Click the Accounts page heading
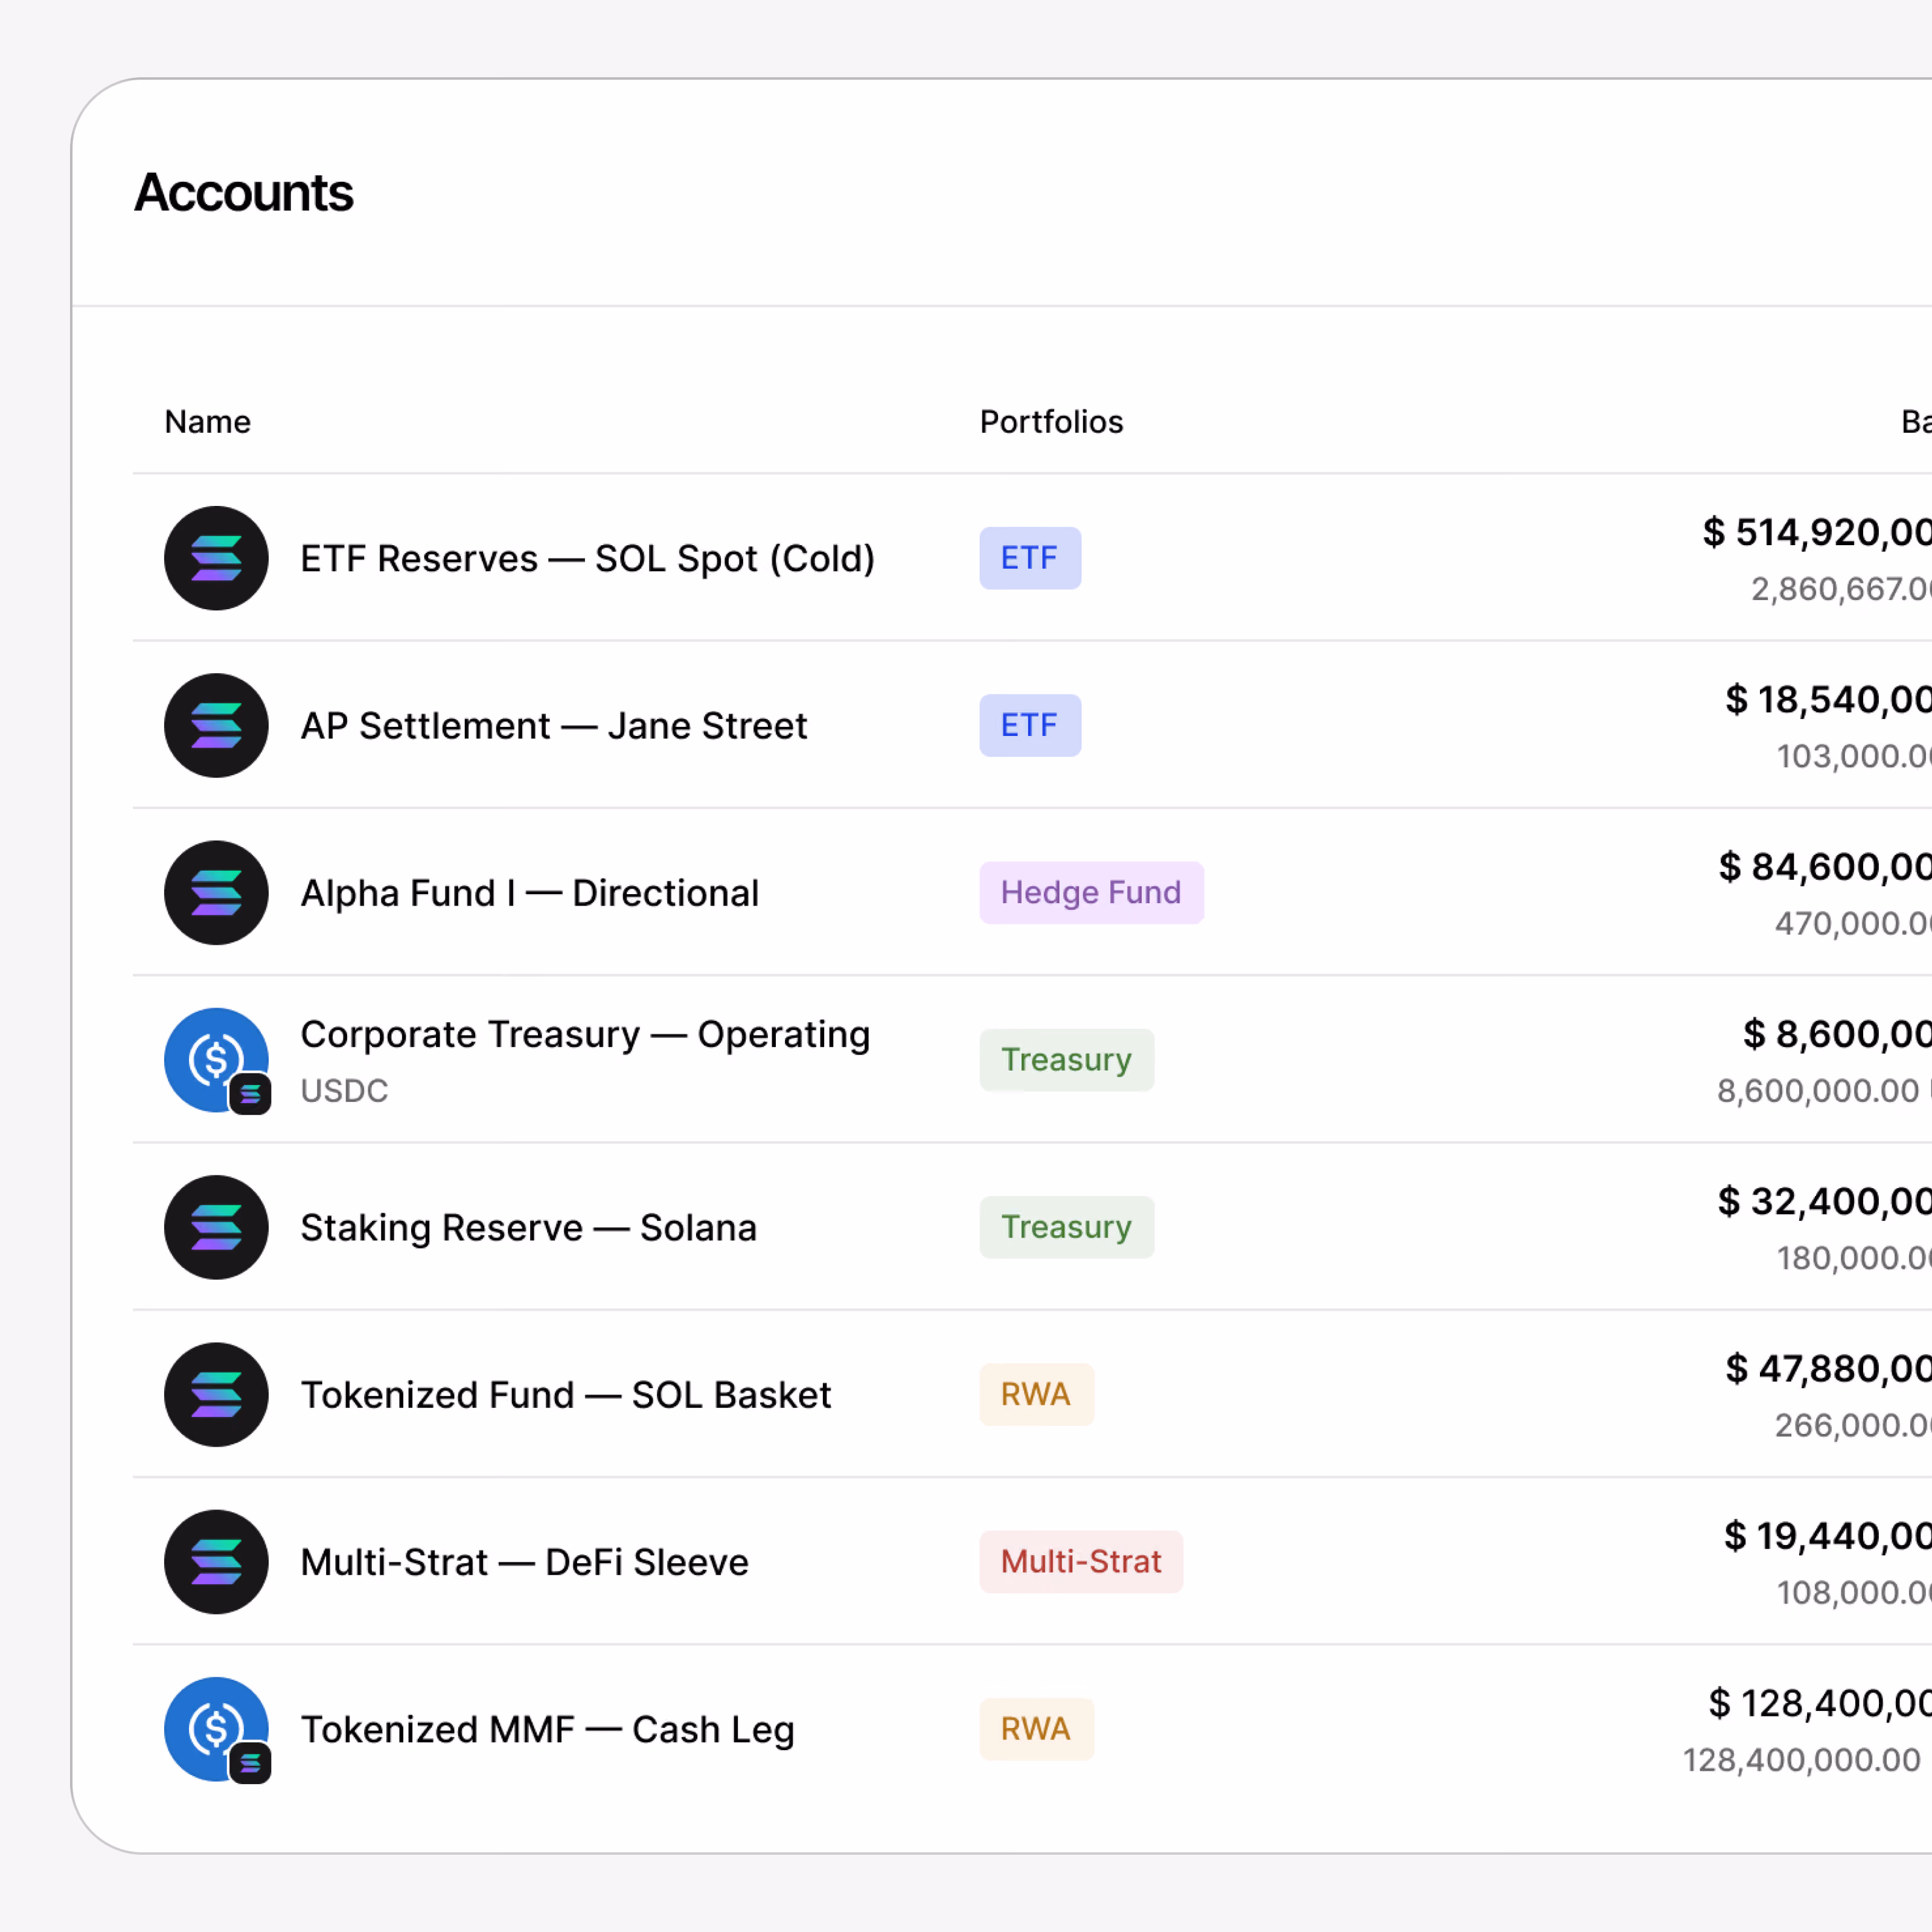 tap(244, 192)
